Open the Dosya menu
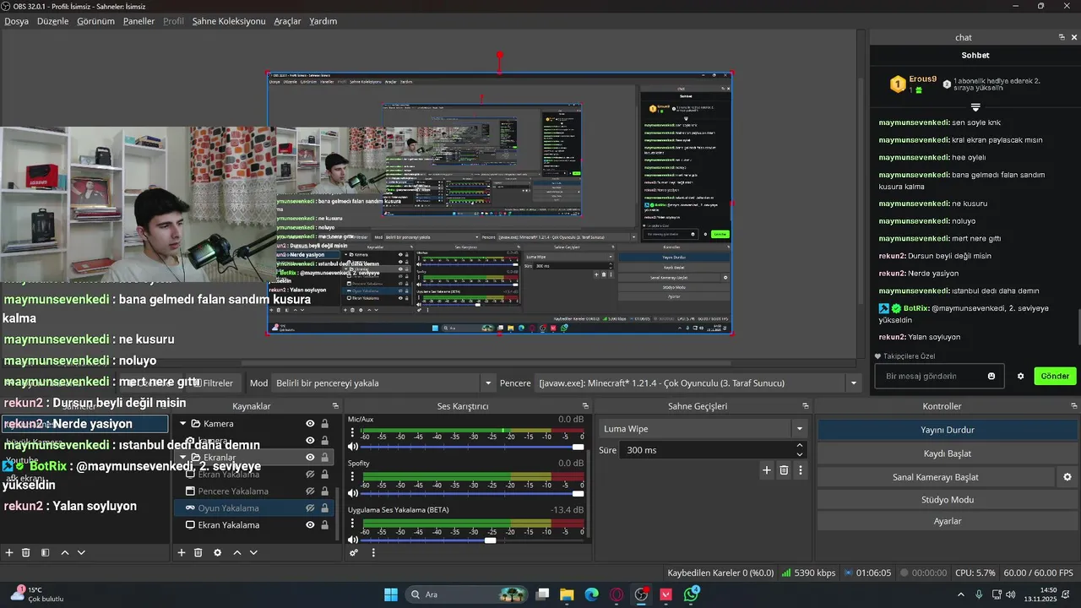Screen dimensions: 1081x608 click(x=17, y=21)
